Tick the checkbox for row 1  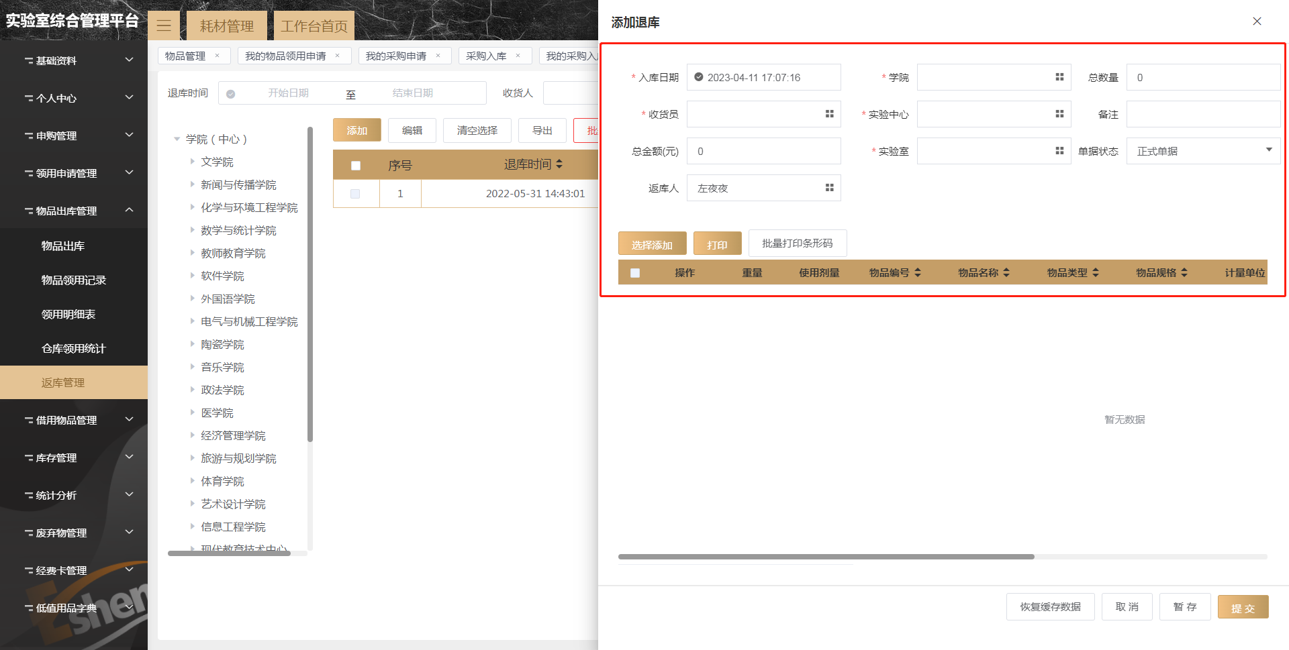pyautogui.click(x=355, y=194)
